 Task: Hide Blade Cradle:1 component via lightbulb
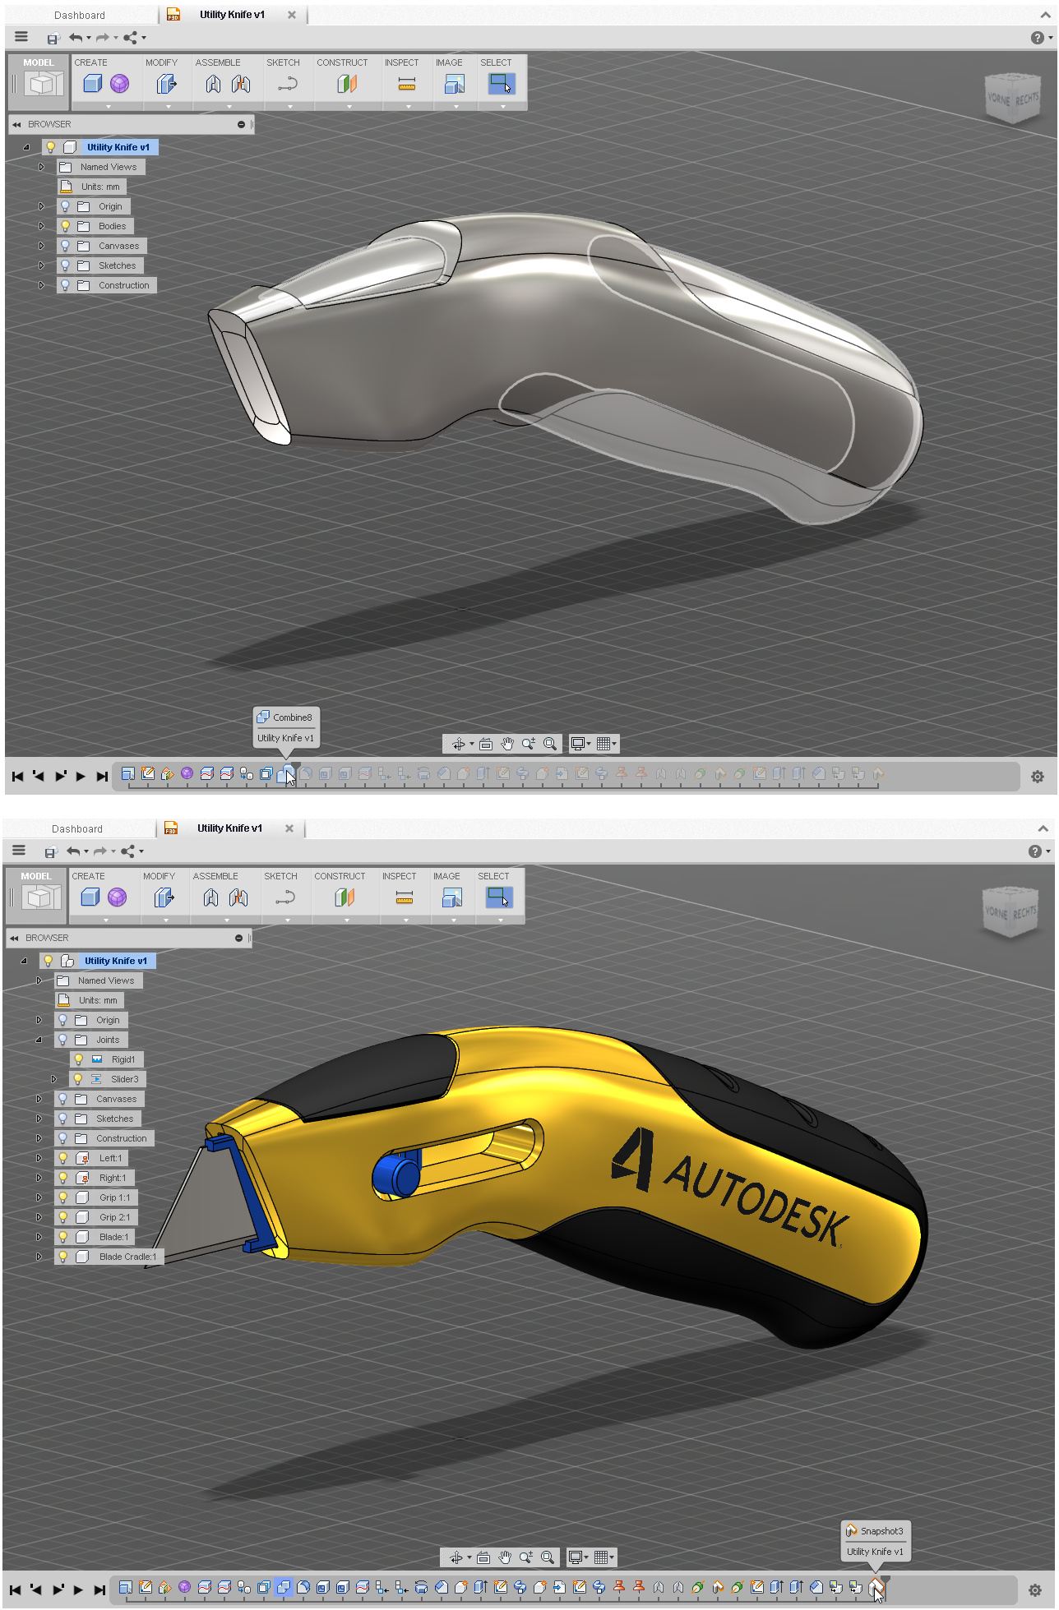pos(63,1257)
